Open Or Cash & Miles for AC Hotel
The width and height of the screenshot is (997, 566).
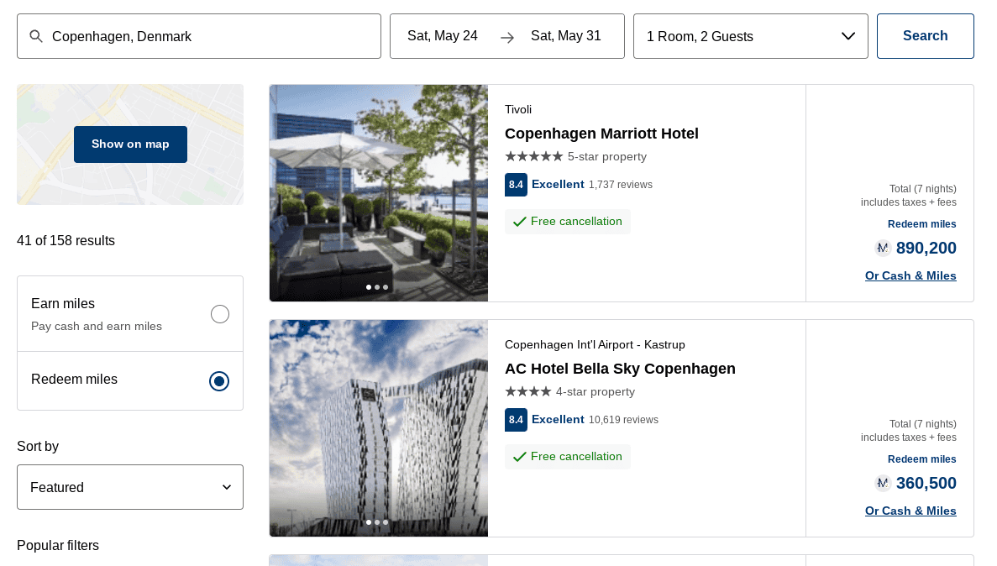910,511
